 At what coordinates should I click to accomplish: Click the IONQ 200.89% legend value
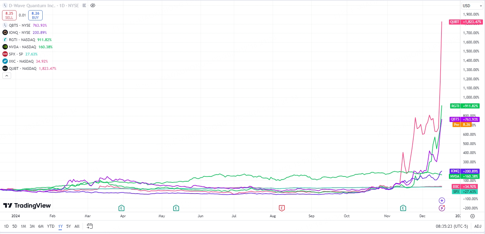click(40, 33)
